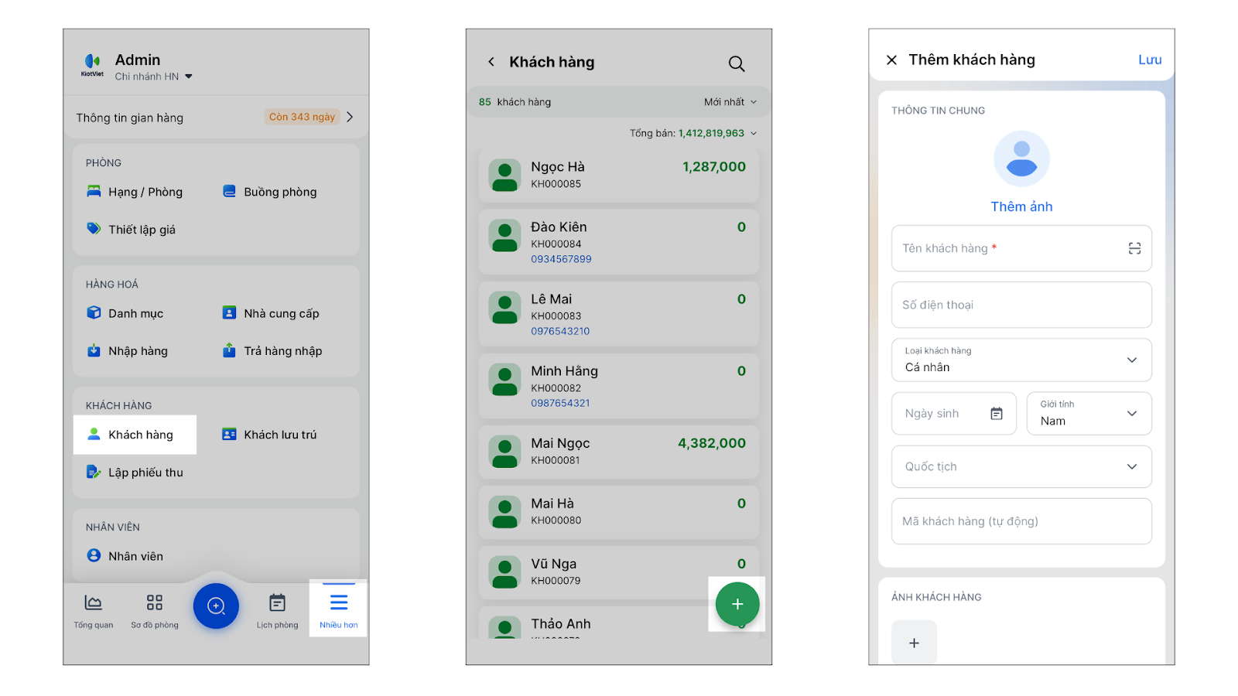1238x696 pixels.
Task: Tap the search magnifier in Khách hàng header
Action: point(736,63)
